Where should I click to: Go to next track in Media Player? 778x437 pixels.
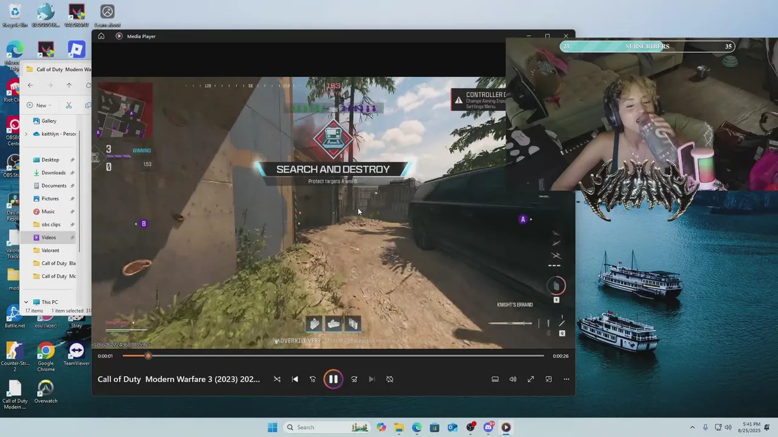pyautogui.click(x=372, y=379)
